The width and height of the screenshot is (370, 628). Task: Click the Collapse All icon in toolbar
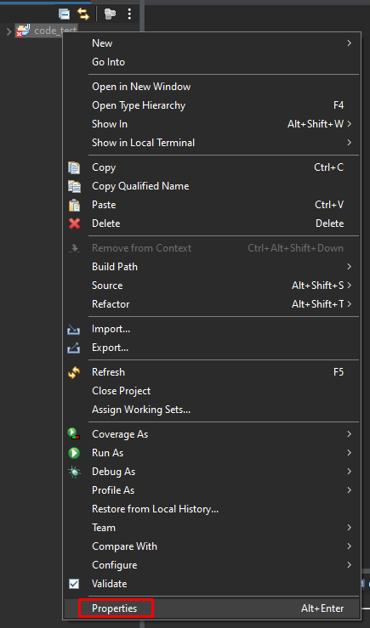click(64, 14)
